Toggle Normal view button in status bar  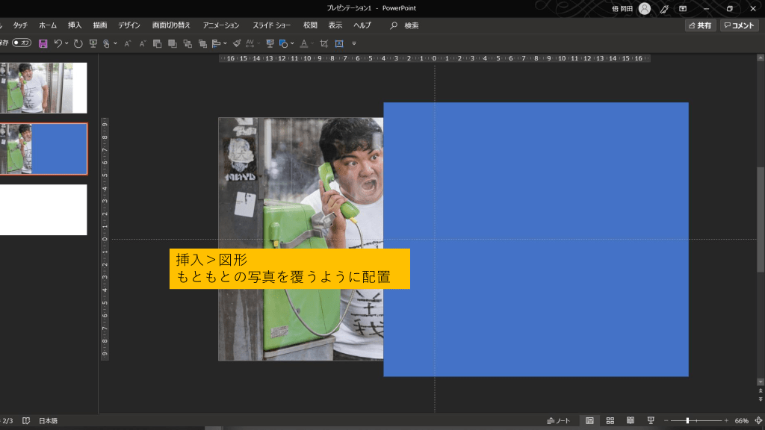(589, 421)
